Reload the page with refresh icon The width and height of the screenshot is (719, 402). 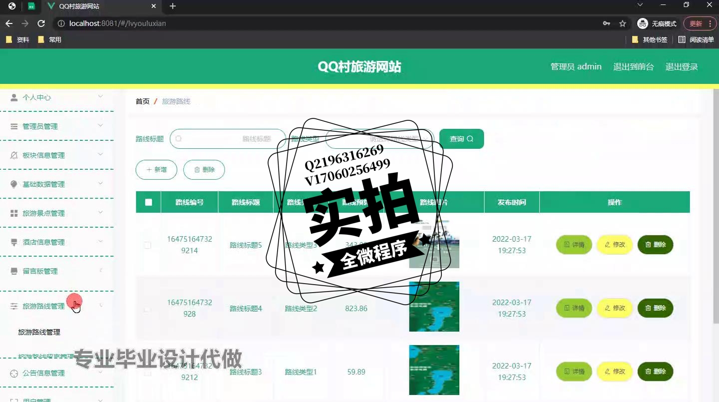(41, 23)
